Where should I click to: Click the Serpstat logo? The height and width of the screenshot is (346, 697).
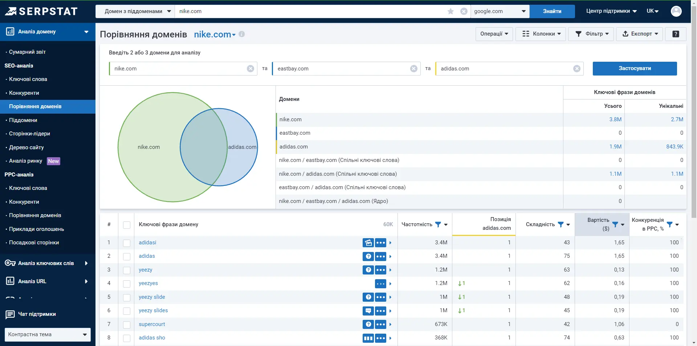click(41, 11)
